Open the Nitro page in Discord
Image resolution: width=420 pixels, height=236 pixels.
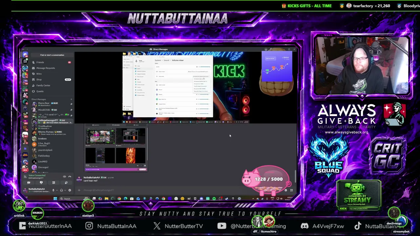point(52,74)
